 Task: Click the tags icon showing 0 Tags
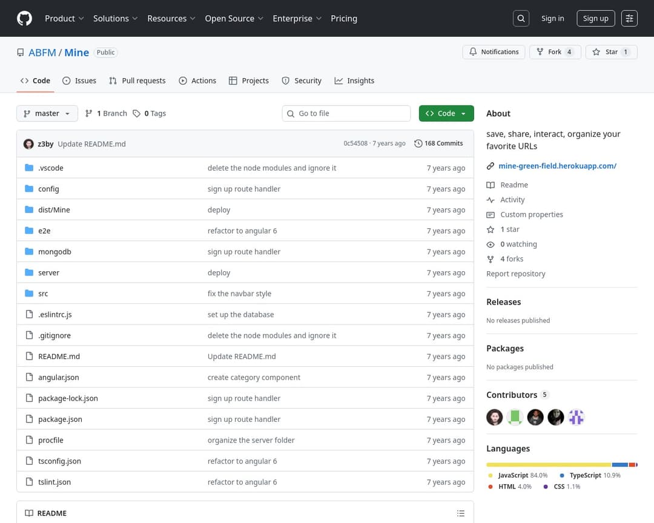137,114
